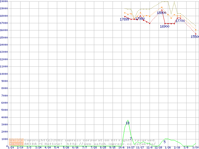Click the AKIBA PC Hotline logo

(x=16, y=142)
